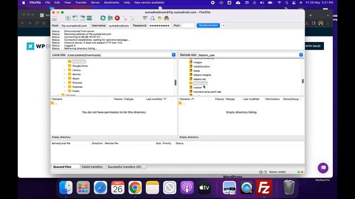The width and height of the screenshot is (355, 199).
Task: Sort remote list by Owner/Group column
Action: (x=291, y=99)
